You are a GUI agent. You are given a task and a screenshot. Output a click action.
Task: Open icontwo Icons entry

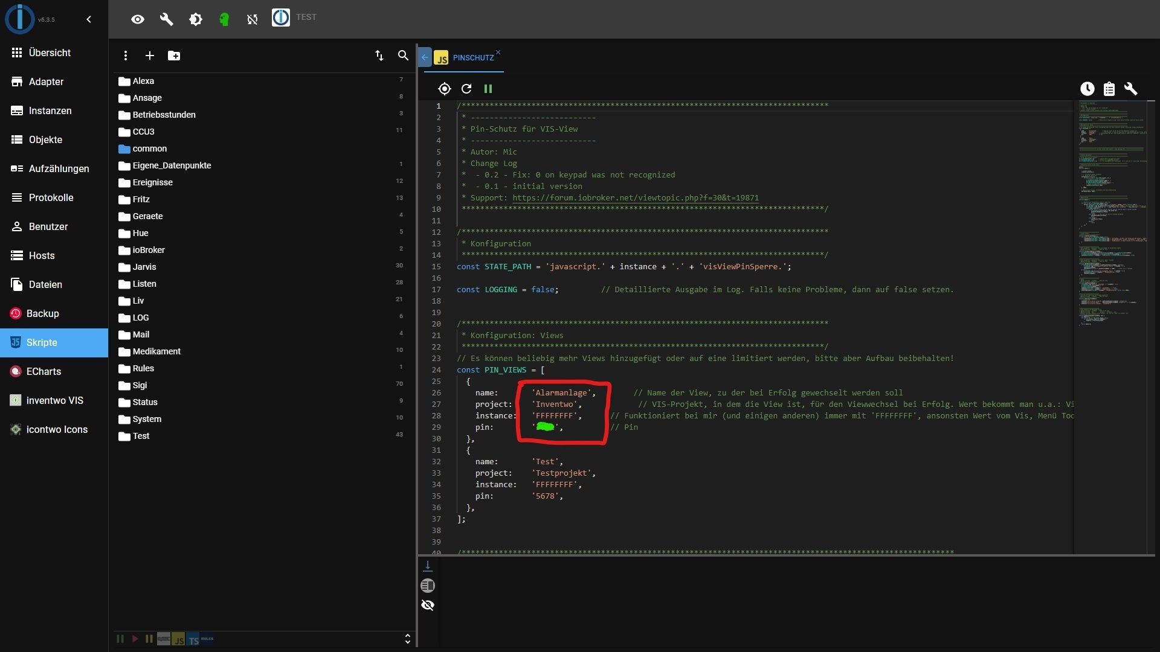[x=54, y=429]
